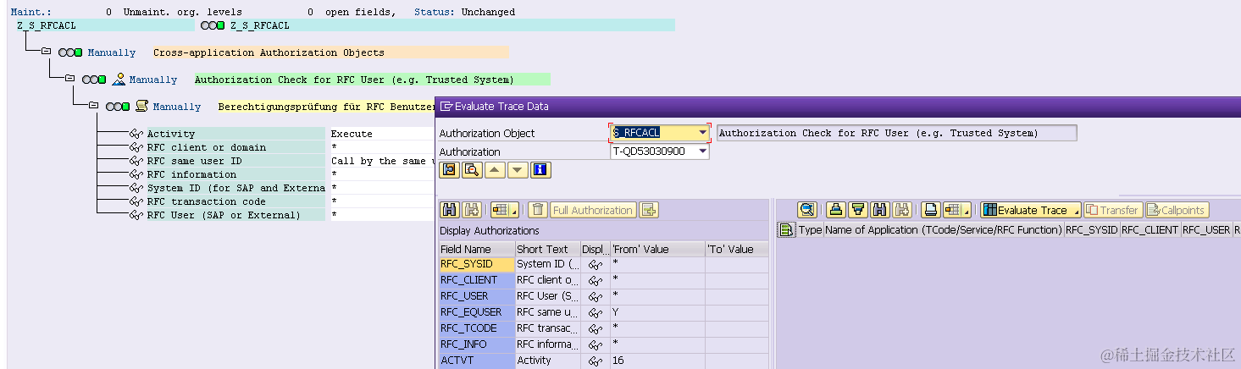
Task: Click the glasses icon beside RFC client or domain
Action: (x=136, y=147)
